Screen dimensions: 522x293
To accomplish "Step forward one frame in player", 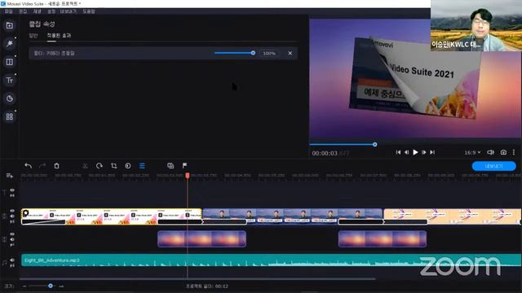I will (x=424, y=152).
